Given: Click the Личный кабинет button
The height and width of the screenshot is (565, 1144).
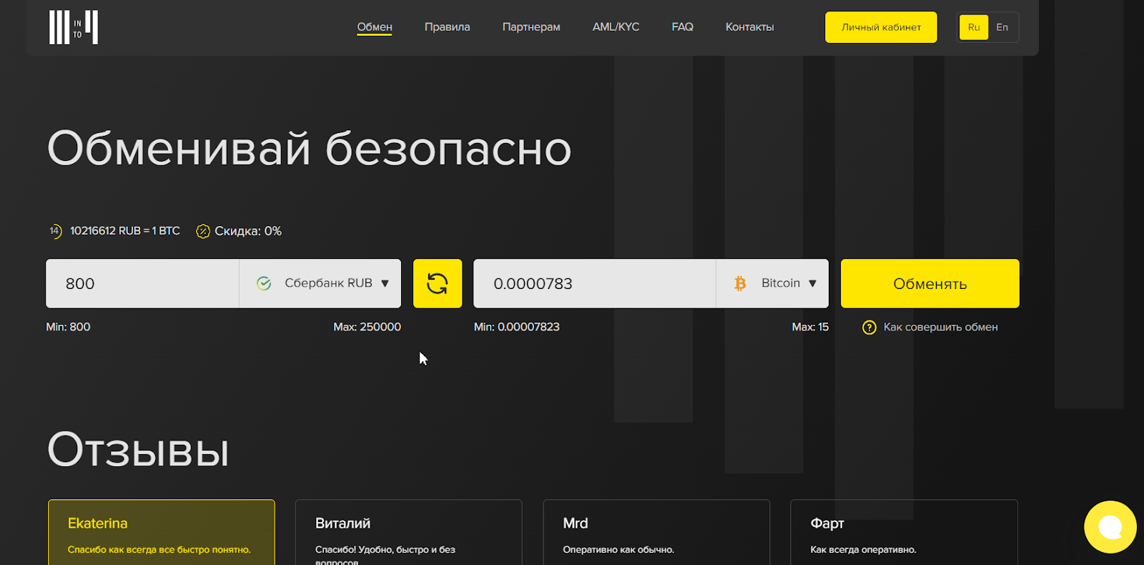Looking at the screenshot, I should pyautogui.click(x=881, y=27).
